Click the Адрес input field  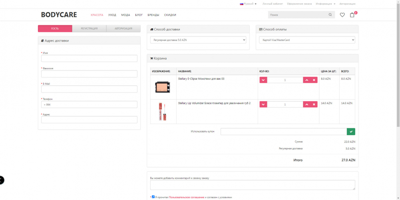tap(89, 120)
